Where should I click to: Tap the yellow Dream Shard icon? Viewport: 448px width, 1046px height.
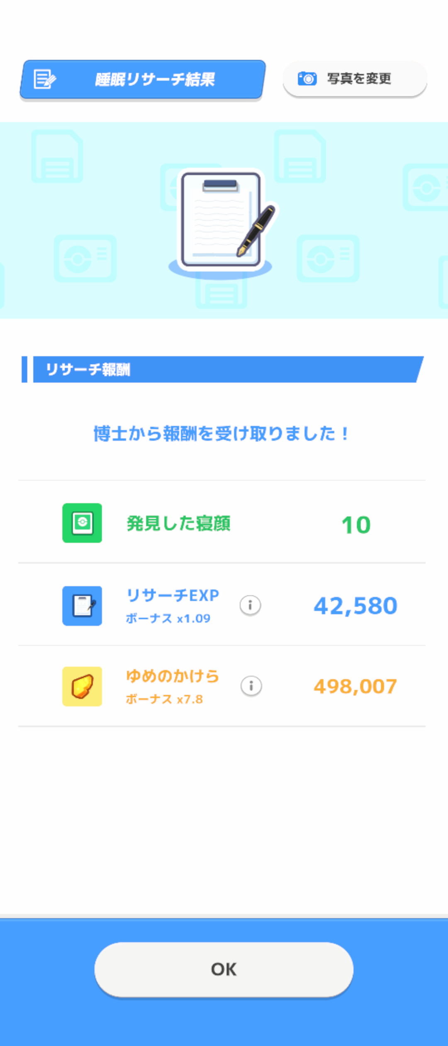(82, 686)
